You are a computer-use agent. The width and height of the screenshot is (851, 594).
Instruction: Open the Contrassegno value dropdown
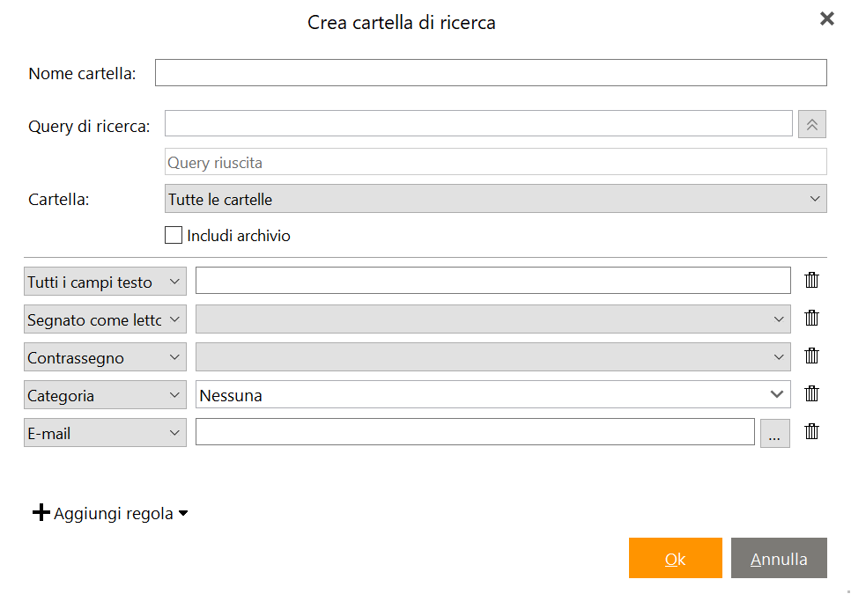[492, 356]
